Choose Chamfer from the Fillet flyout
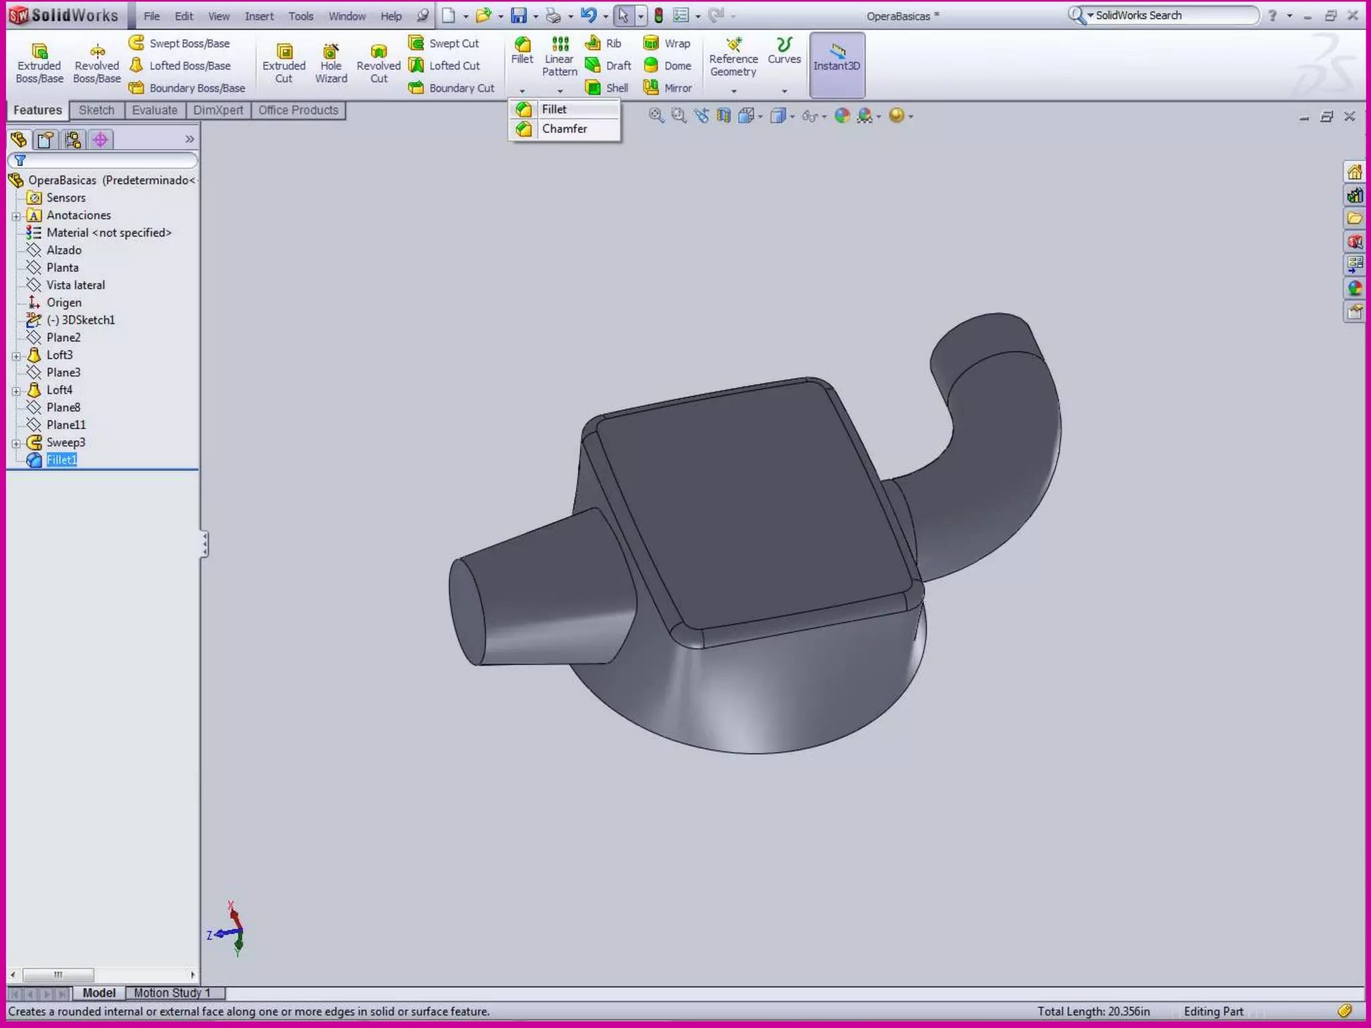The height and width of the screenshot is (1028, 1371). [564, 128]
